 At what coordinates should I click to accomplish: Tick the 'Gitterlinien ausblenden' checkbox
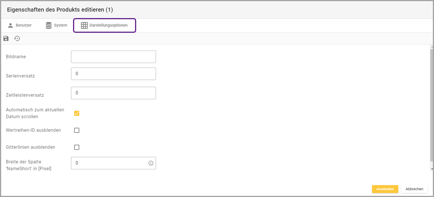pos(77,147)
